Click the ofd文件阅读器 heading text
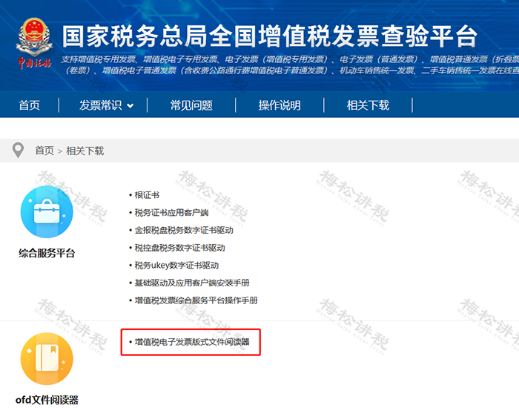This screenshot has width=519, height=408. [47, 400]
